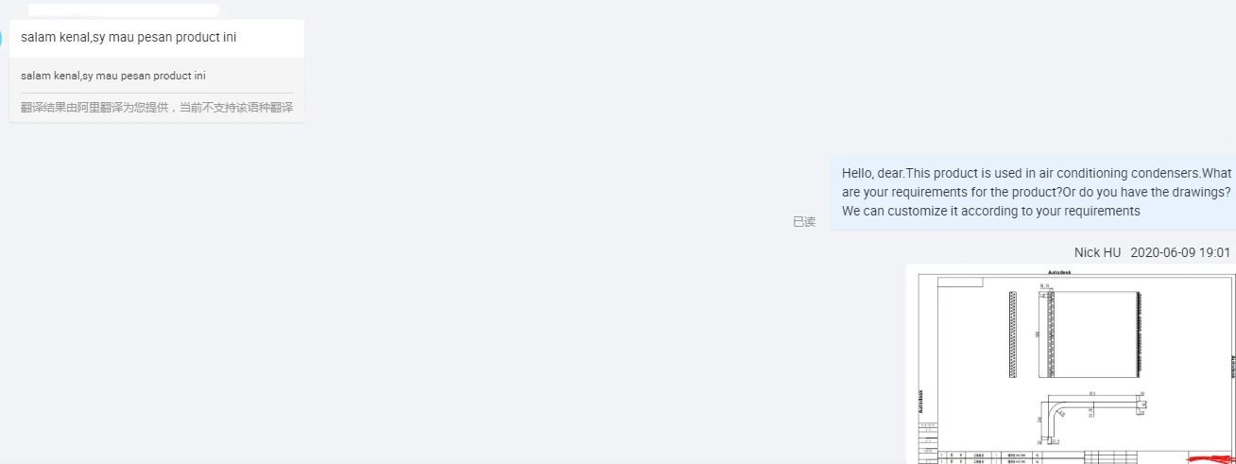Click the L-shaped bent pipe drawing
The width and height of the screenshot is (1236, 464).
click(1091, 416)
